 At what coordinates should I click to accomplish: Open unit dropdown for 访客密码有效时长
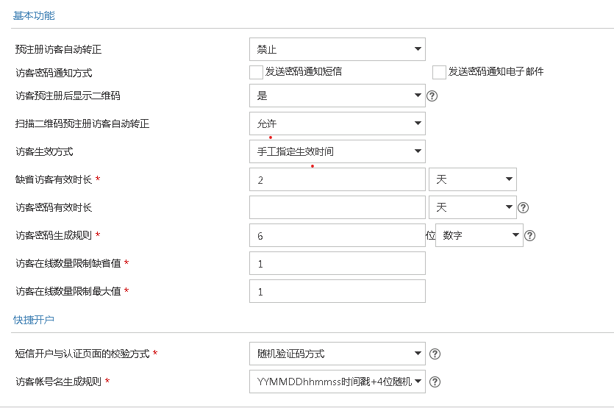click(472, 207)
